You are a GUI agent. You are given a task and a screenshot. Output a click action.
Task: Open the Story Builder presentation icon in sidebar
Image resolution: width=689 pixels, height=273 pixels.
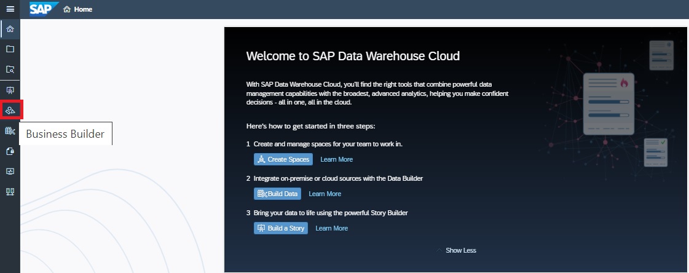(10, 90)
